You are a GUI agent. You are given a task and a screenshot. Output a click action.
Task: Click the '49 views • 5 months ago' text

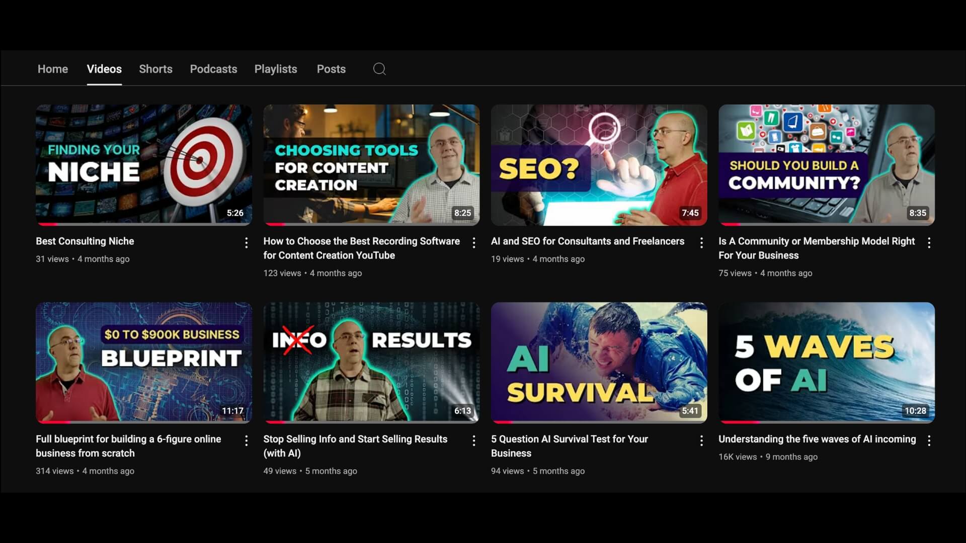[310, 471]
